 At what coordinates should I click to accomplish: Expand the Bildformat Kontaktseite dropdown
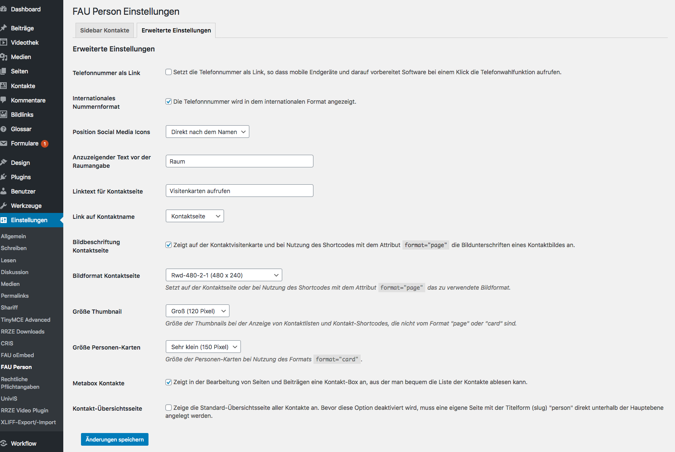pos(224,275)
